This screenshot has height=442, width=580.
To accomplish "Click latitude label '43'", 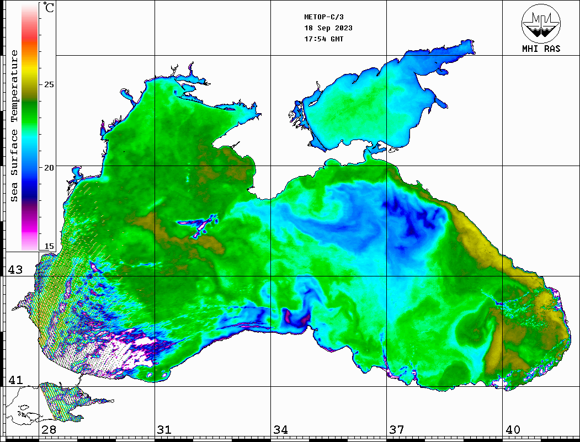I will pos(15,270).
